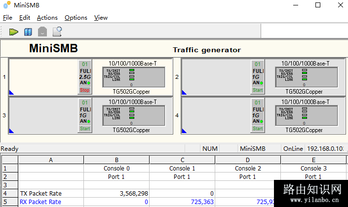Select row 4 header in the spreadsheet
This screenshot has width=348, height=207.
(x=10, y=194)
